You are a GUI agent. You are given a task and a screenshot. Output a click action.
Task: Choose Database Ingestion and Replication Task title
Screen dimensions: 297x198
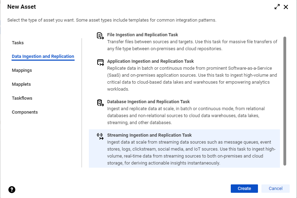pyautogui.click(x=148, y=101)
